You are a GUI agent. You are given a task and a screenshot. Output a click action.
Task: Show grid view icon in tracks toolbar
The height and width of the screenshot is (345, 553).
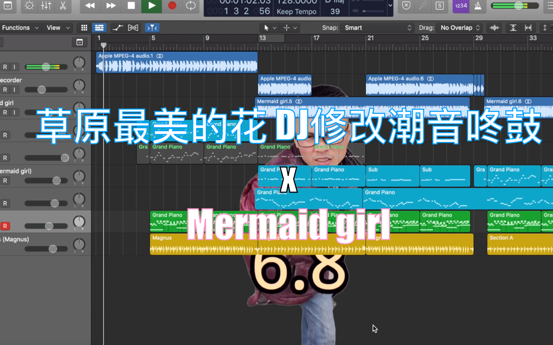[x=84, y=28]
